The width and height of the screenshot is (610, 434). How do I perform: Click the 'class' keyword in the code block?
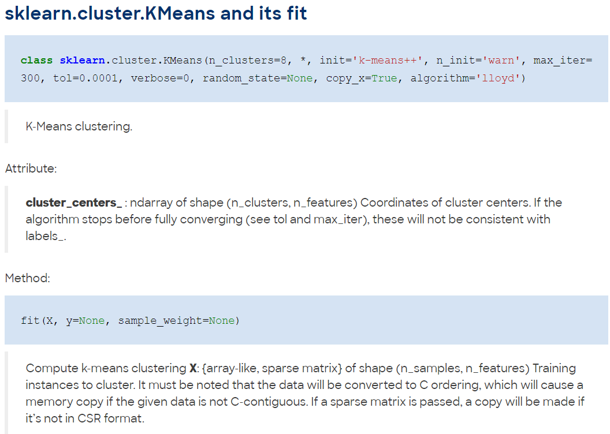click(x=36, y=61)
